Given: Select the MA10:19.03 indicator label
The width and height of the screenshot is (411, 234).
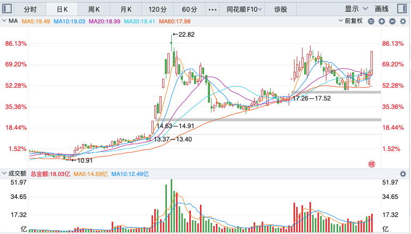Looking at the screenshot, I should (70, 21).
